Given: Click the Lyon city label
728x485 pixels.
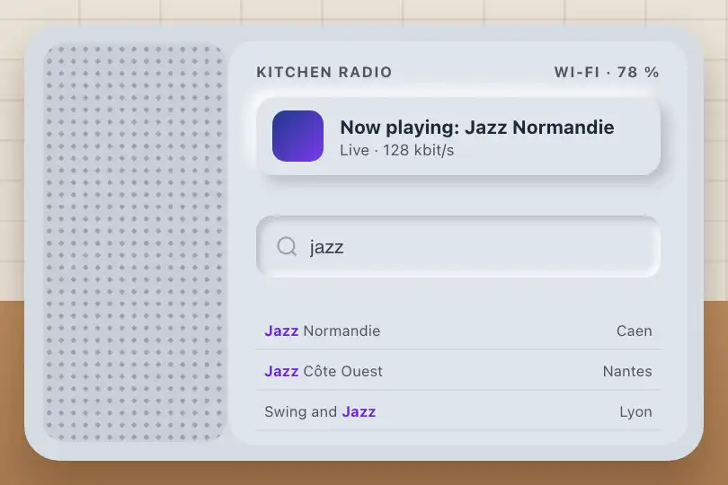Looking at the screenshot, I should pyautogui.click(x=635, y=411).
